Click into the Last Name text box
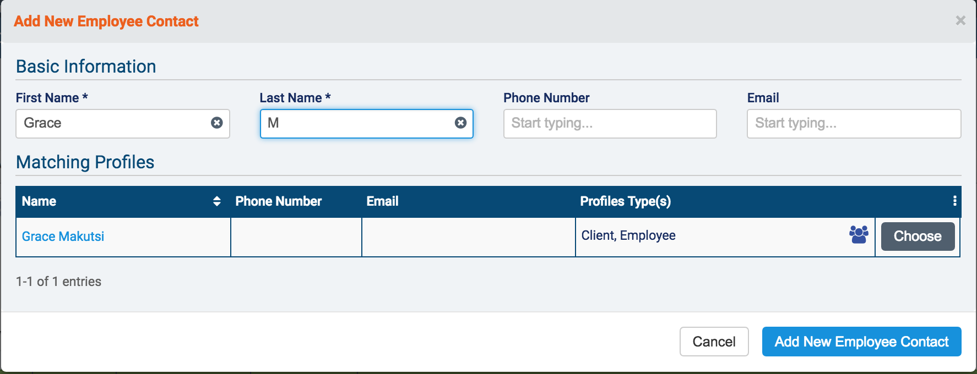 tap(358, 123)
